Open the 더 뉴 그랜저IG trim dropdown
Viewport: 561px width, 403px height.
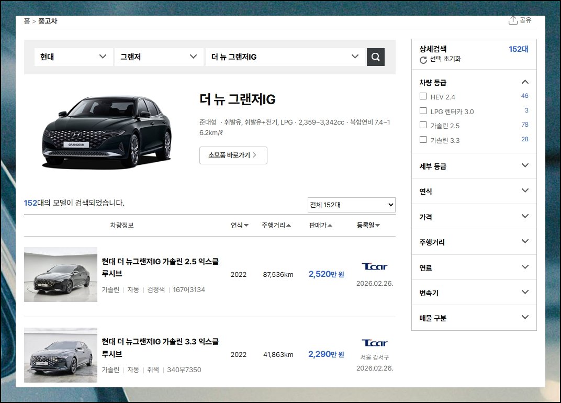(285, 57)
